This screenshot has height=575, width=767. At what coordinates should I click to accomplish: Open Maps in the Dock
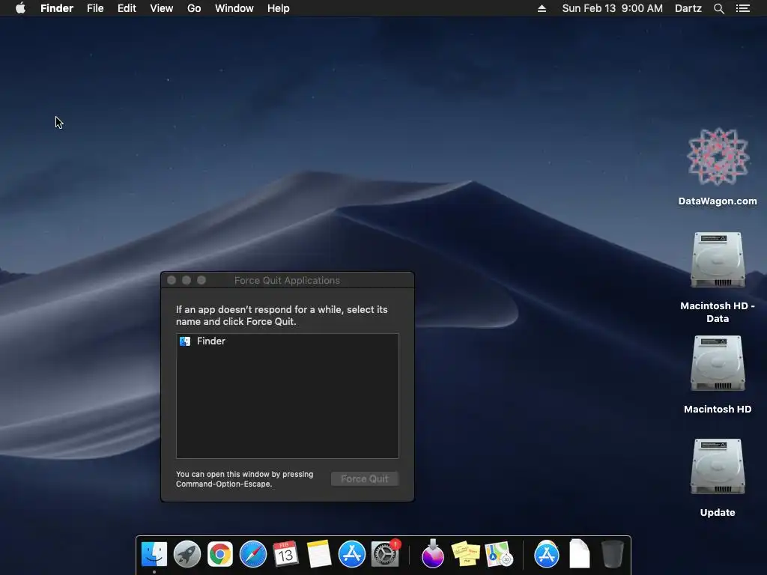[x=498, y=554]
